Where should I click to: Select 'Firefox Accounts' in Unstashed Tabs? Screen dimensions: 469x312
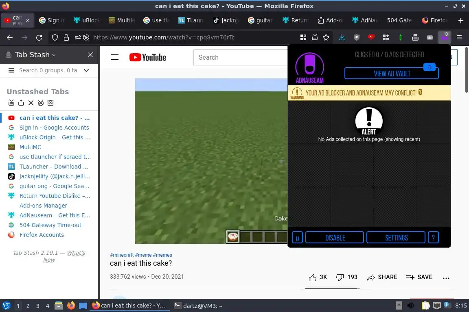[42, 235]
